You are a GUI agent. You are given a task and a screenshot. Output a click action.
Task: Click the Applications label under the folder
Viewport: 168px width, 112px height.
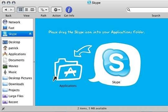click(x=68, y=86)
